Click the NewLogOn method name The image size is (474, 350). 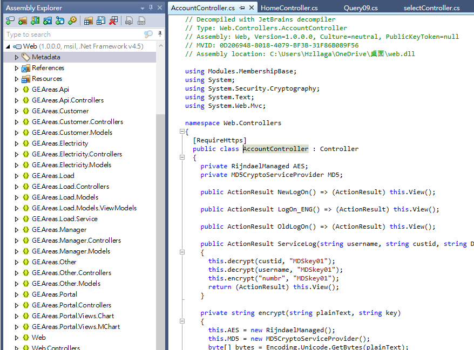(x=293, y=192)
